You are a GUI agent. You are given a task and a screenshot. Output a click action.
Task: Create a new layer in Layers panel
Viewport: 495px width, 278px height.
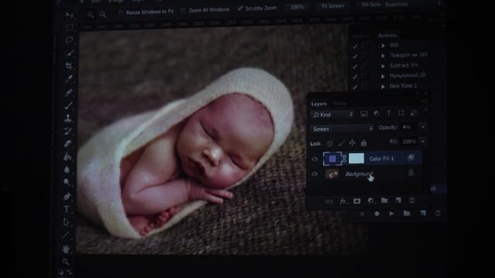398,201
